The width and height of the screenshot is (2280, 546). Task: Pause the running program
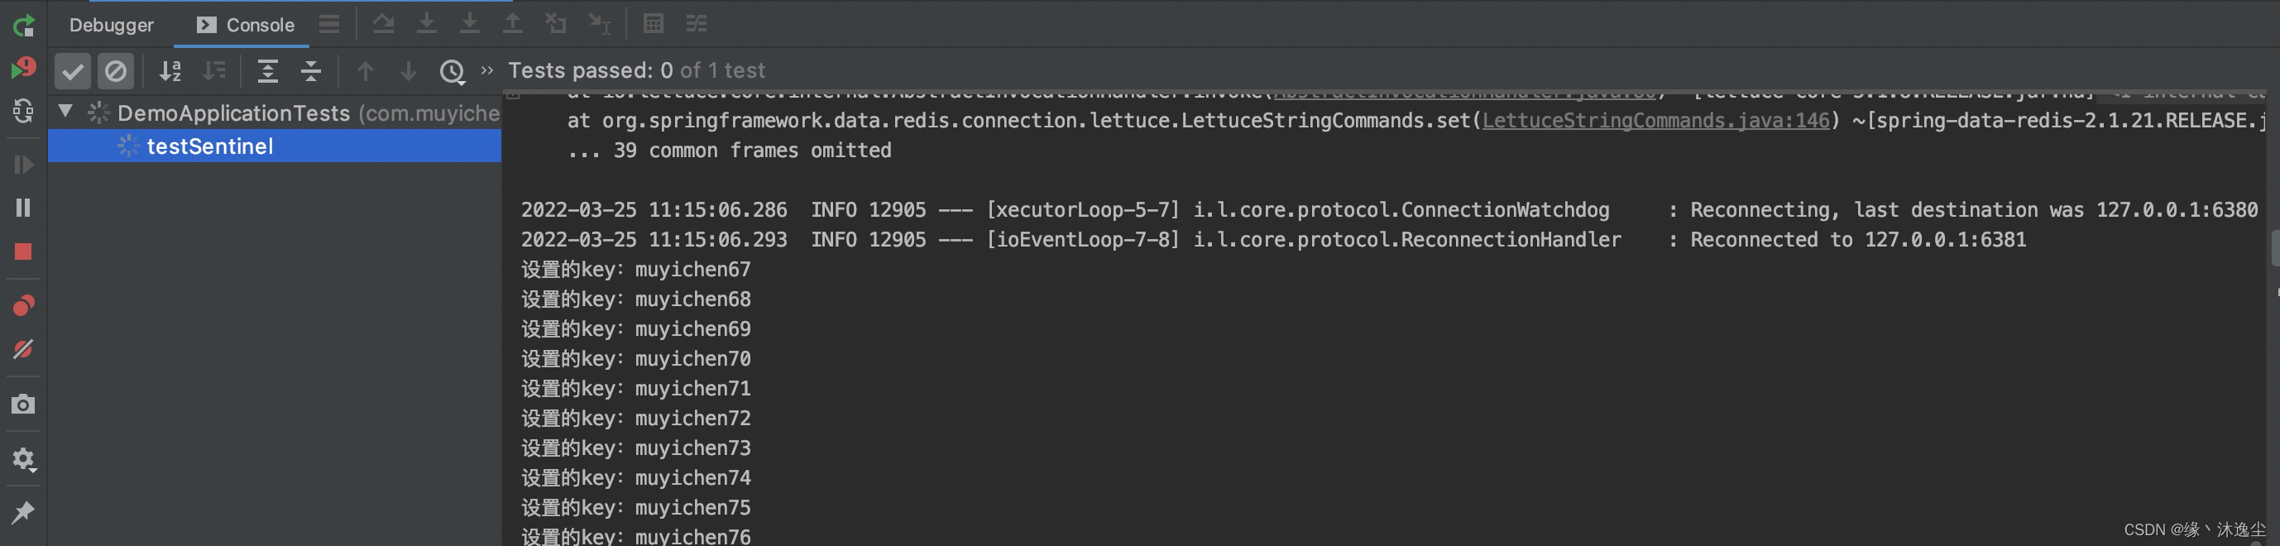tap(24, 207)
